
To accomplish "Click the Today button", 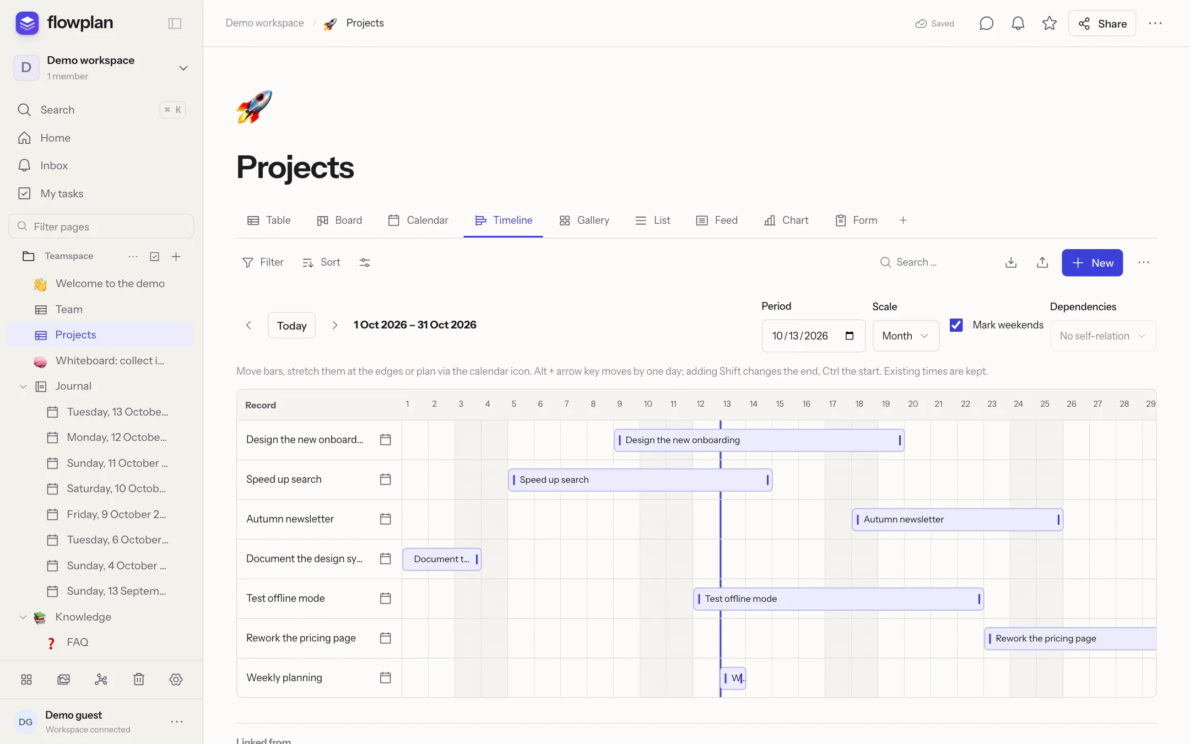I will coord(291,325).
